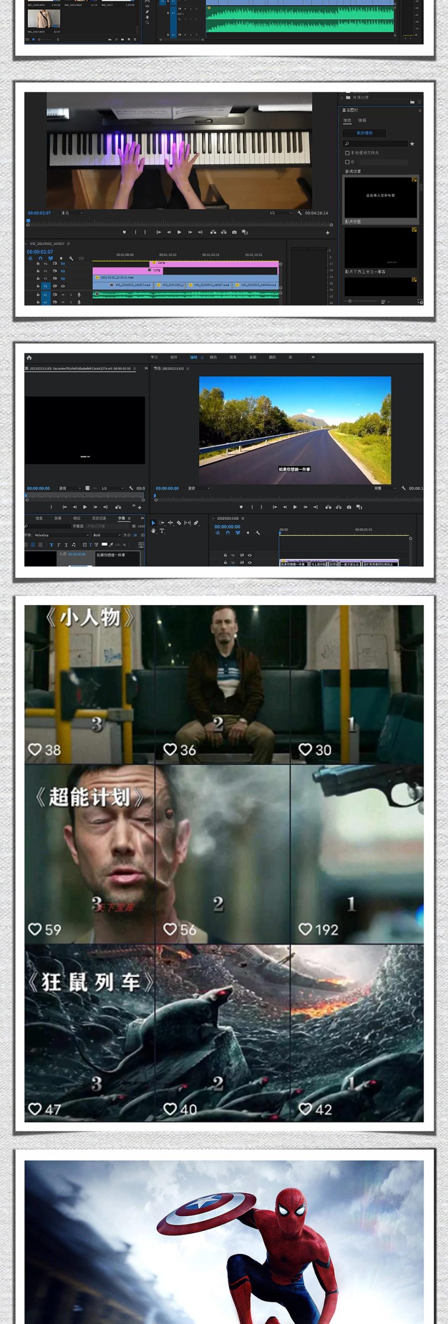Click Extract button in piano monitor
Viewport: 448px width, 1324px height.
pyautogui.click(x=224, y=232)
